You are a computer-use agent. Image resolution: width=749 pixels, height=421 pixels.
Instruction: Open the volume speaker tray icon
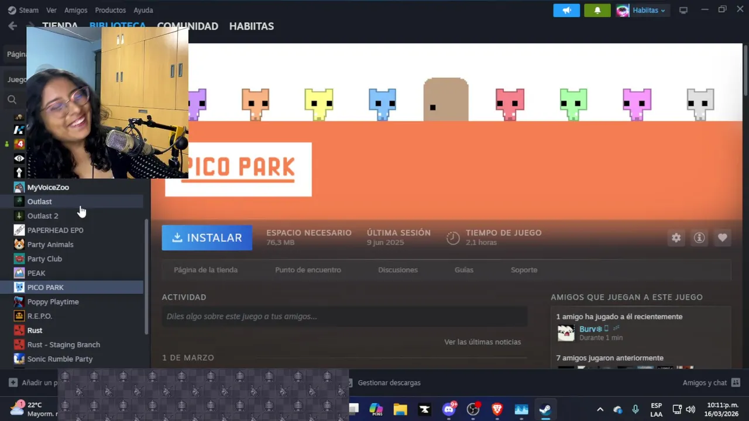point(690,409)
